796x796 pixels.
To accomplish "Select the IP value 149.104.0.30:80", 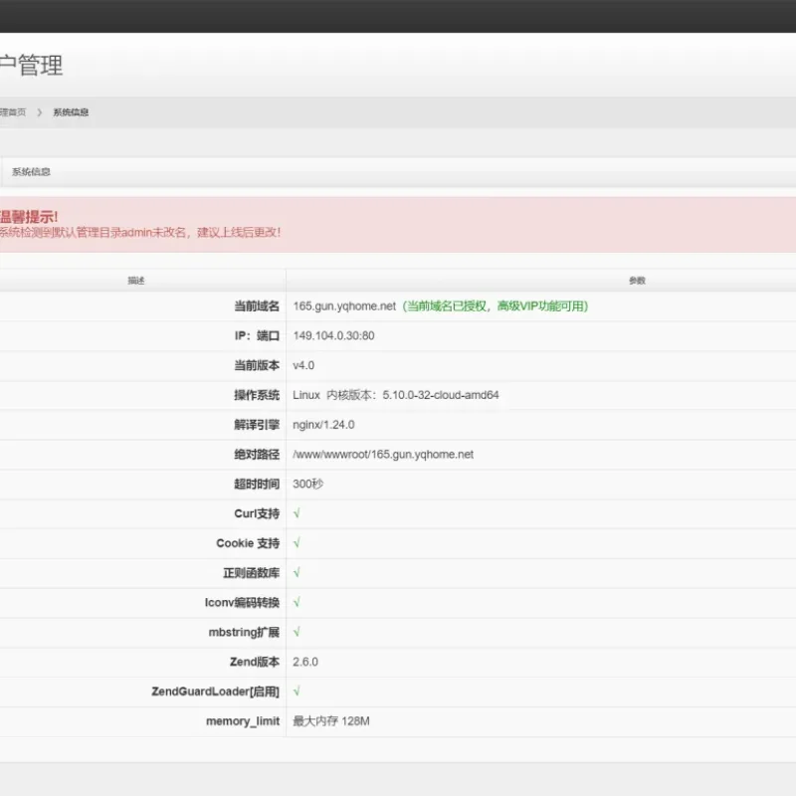I will tap(333, 335).
